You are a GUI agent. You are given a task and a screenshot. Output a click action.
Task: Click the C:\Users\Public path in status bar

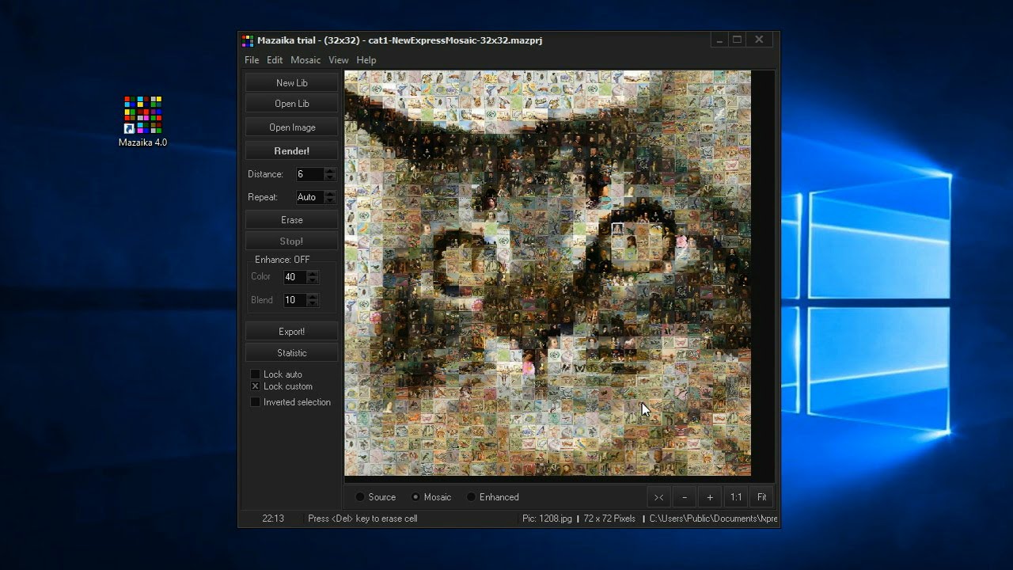click(713, 519)
